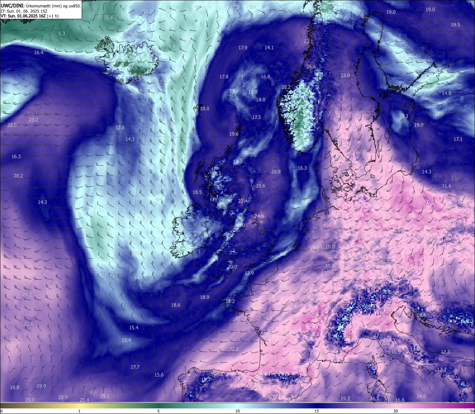This screenshot has height=414, width=475.
Task: Click the 17.5 value label
Action: click(256, 117)
